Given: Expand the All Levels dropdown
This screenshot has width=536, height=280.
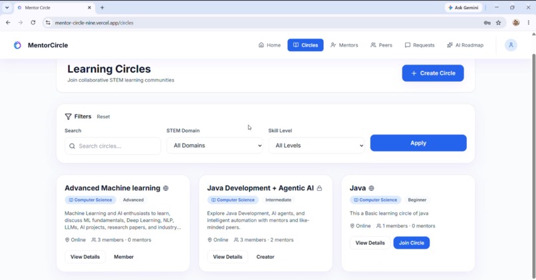Looking at the screenshot, I should 317,146.
